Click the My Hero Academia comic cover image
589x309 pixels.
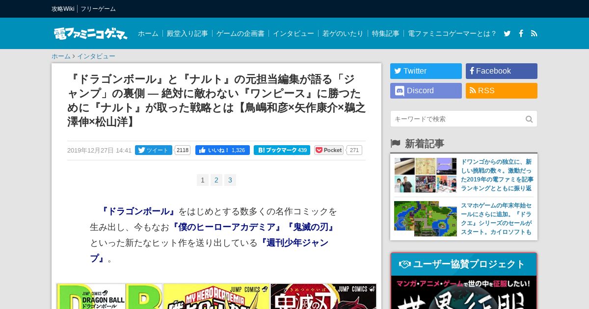(x=216, y=296)
